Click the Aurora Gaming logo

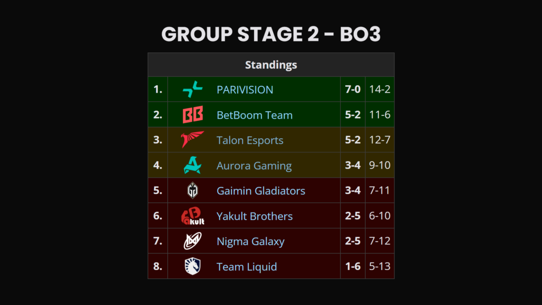[193, 165]
